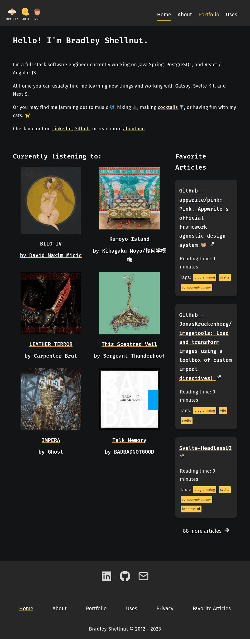The width and height of the screenshot is (250, 639).
Task: Select the headless-ui tag
Action: (191, 509)
